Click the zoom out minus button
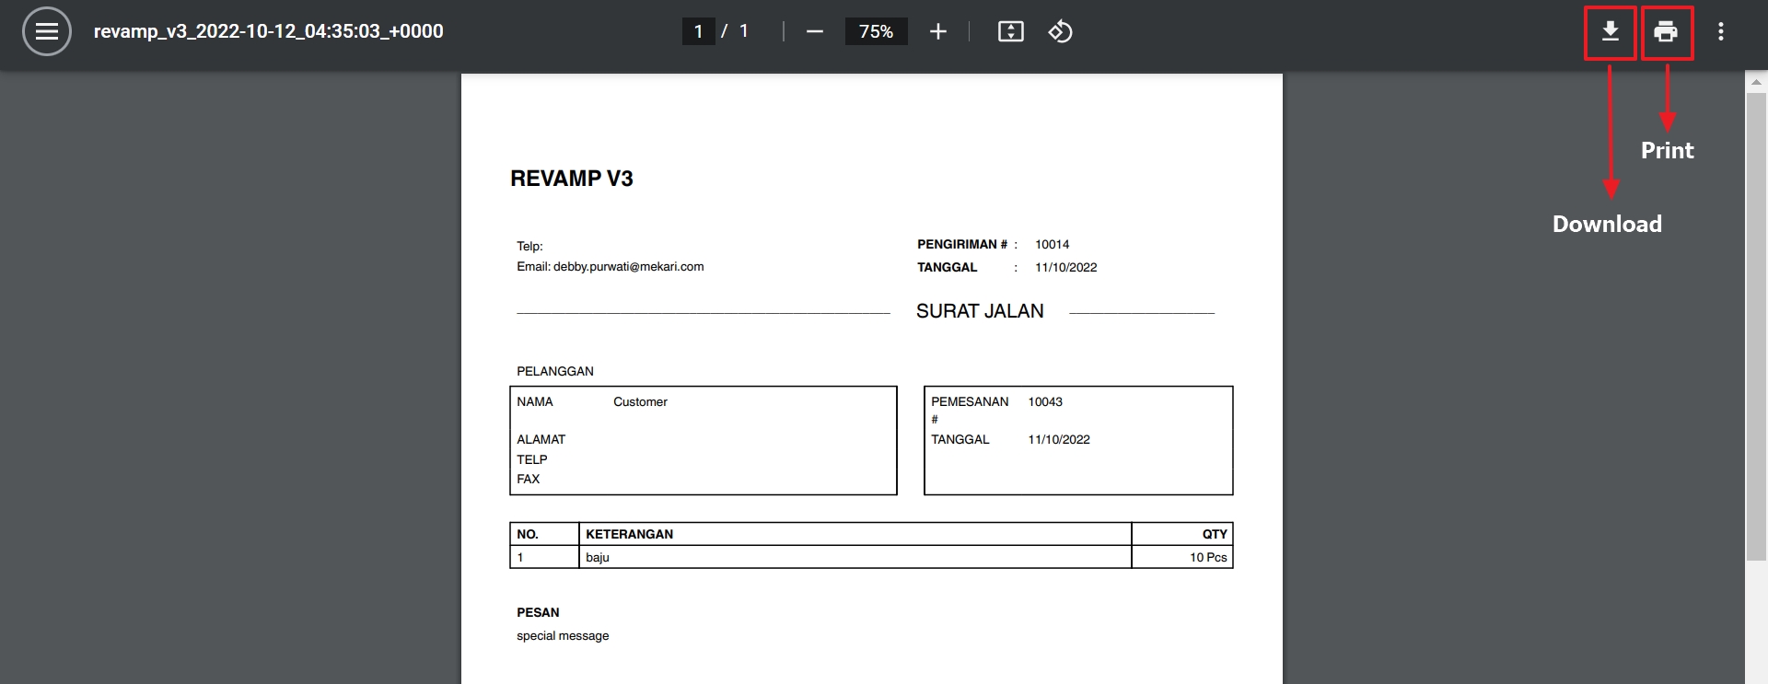The width and height of the screenshot is (1768, 684). tap(814, 31)
